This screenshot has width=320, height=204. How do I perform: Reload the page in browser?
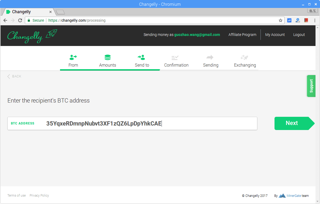tap(20, 20)
